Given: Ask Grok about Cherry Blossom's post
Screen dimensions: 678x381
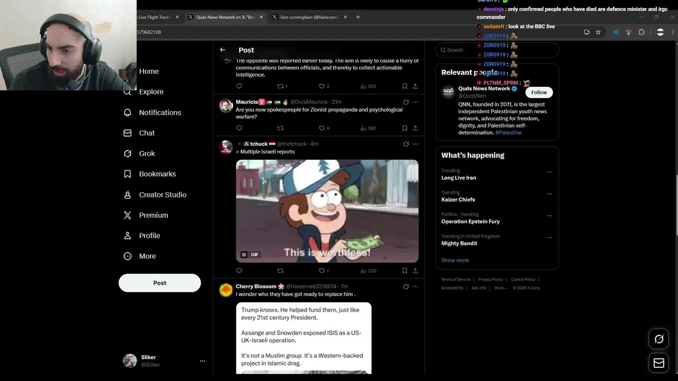Looking at the screenshot, I should point(406,286).
